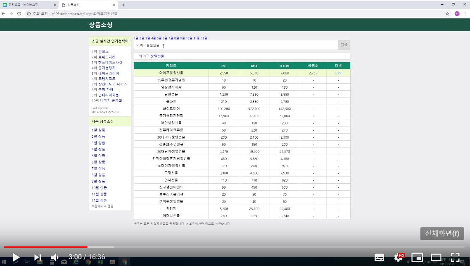Screen dimensions: 470x266
Task: Open the video quality settings gear
Action: point(397,257)
